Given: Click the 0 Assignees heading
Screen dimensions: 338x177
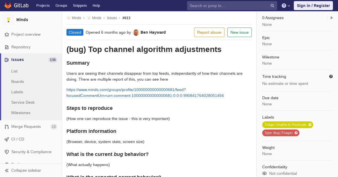Looking at the screenshot, I should tap(273, 18).
